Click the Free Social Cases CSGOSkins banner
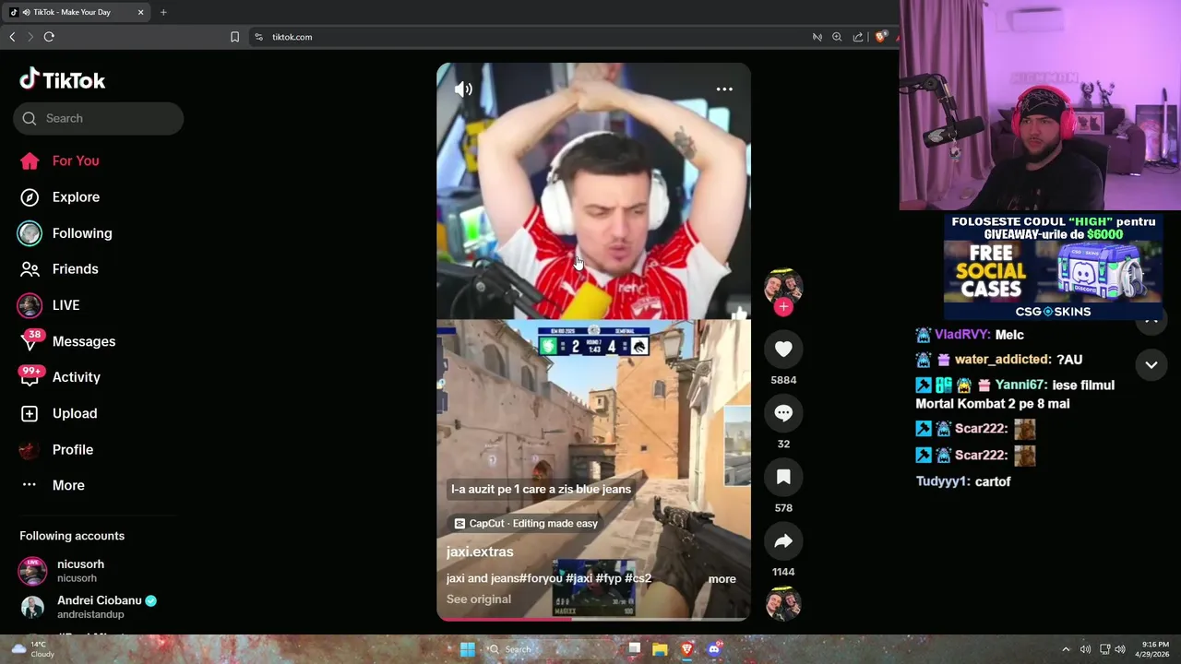The width and height of the screenshot is (1181, 664). point(1053,267)
